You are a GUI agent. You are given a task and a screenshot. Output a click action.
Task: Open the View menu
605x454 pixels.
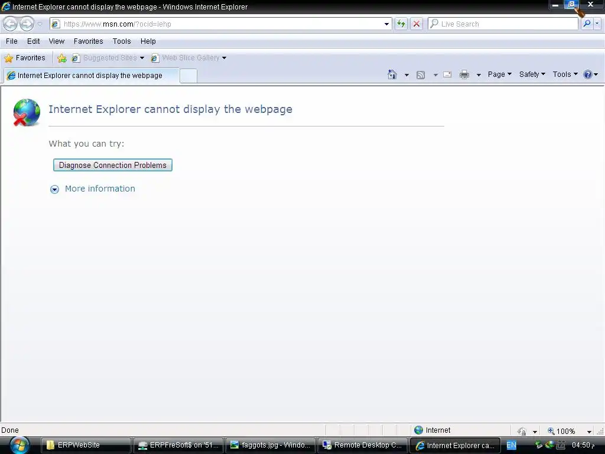56,41
